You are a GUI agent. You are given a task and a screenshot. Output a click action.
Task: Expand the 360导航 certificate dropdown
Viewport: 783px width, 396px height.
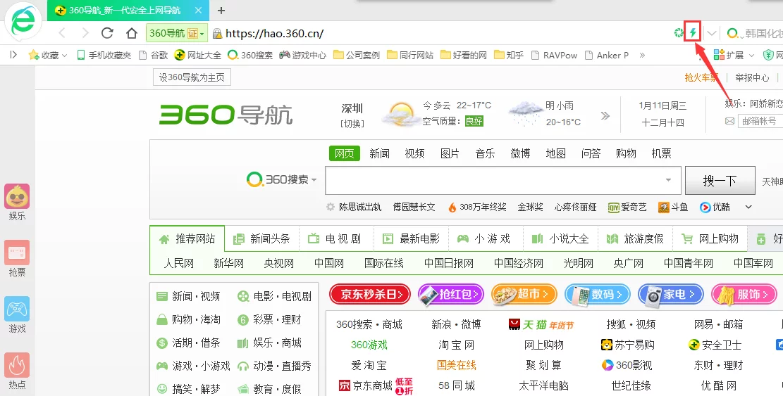(202, 34)
